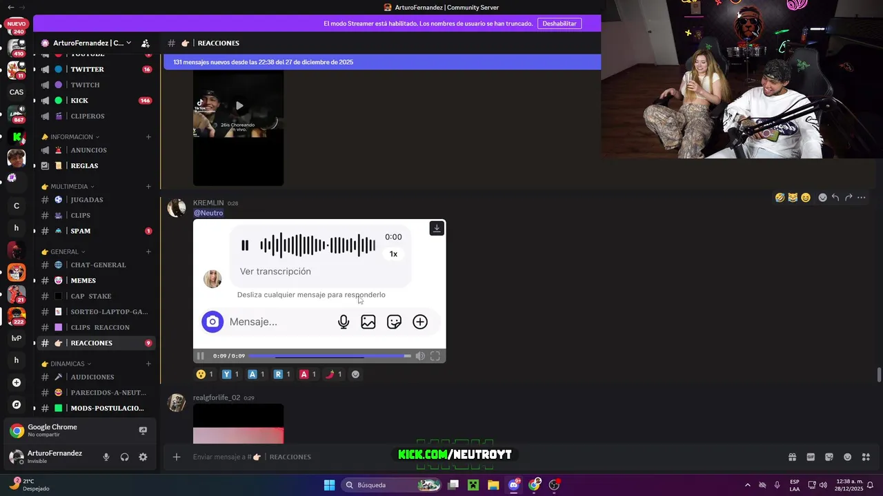Click realgforlife_02 username
The height and width of the screenshot is (496, 883).
point(217,397)
